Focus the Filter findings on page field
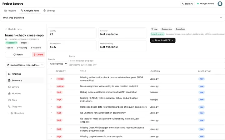 147,61
